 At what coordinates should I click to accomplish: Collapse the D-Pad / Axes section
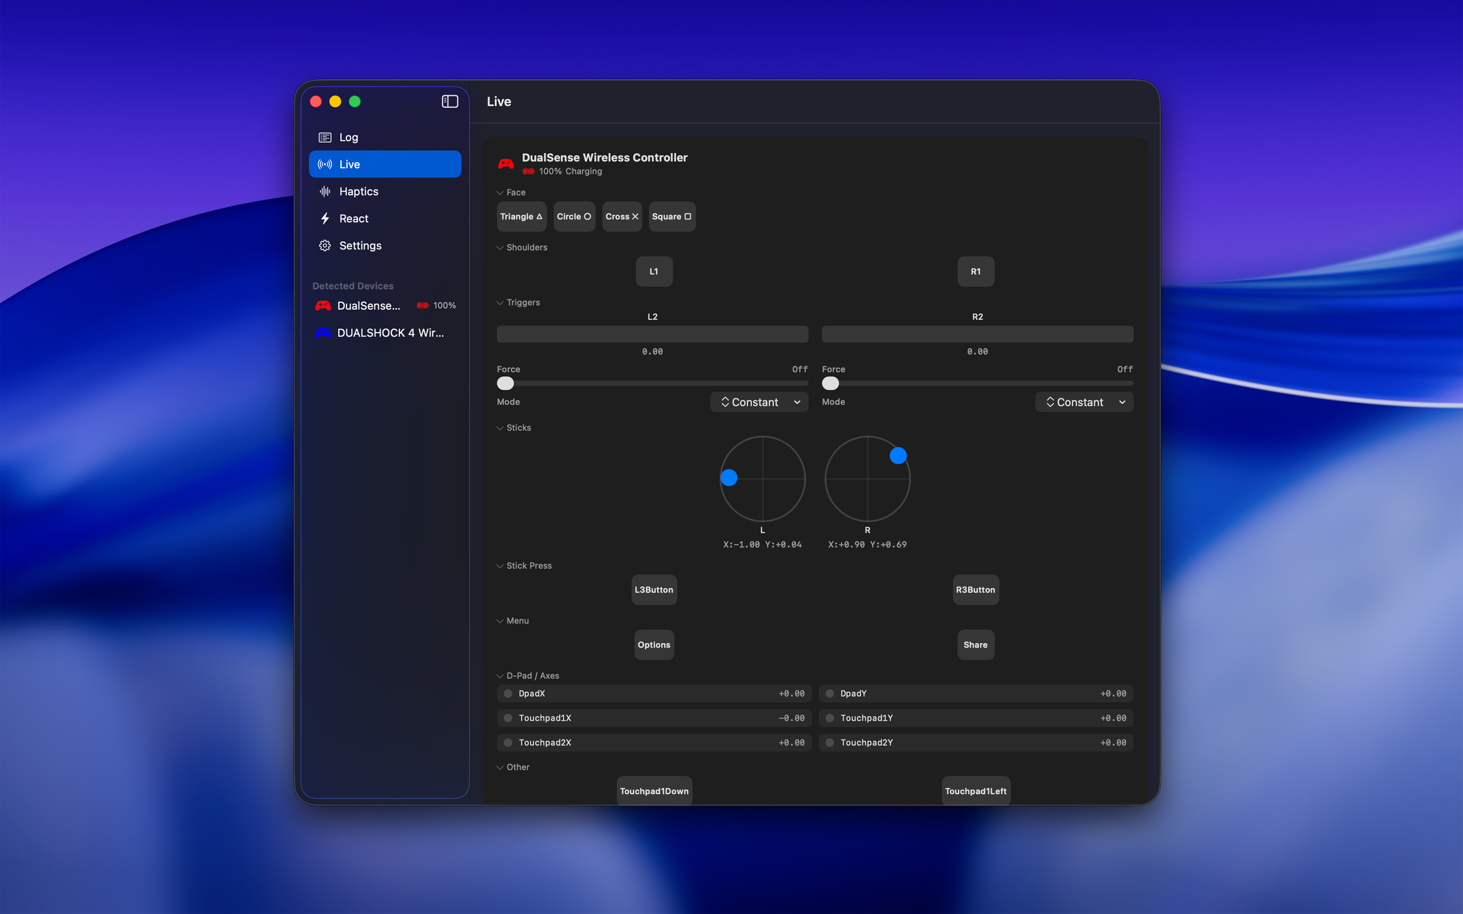point(500,676)
